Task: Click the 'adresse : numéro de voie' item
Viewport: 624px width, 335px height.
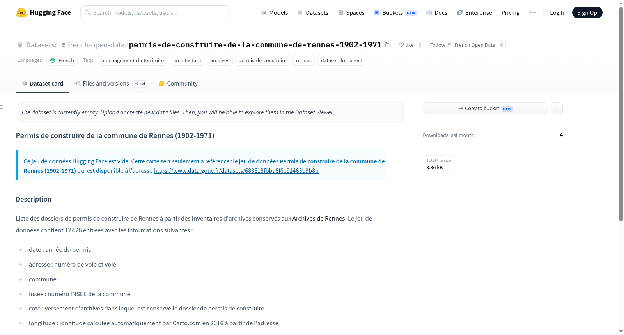Action: 73,264
